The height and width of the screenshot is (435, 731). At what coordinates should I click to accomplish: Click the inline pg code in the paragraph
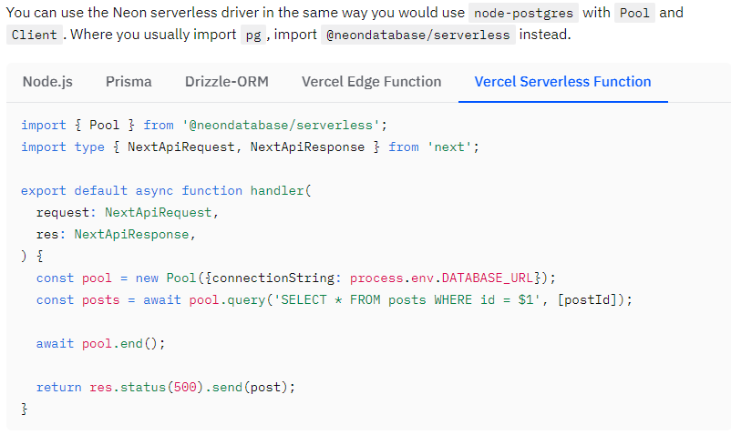253,35
